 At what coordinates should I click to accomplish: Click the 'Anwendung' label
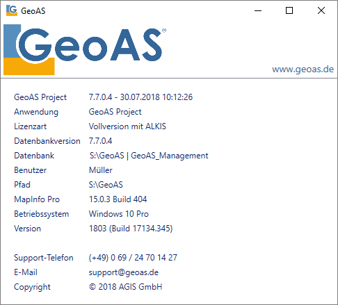36,112
